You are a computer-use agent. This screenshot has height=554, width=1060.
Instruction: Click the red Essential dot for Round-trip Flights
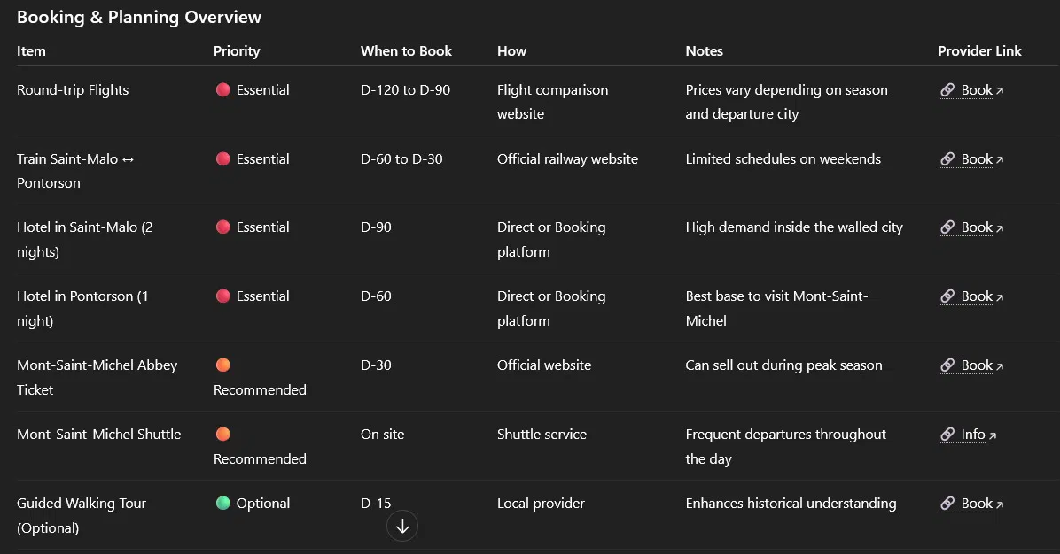coord(222,88)
